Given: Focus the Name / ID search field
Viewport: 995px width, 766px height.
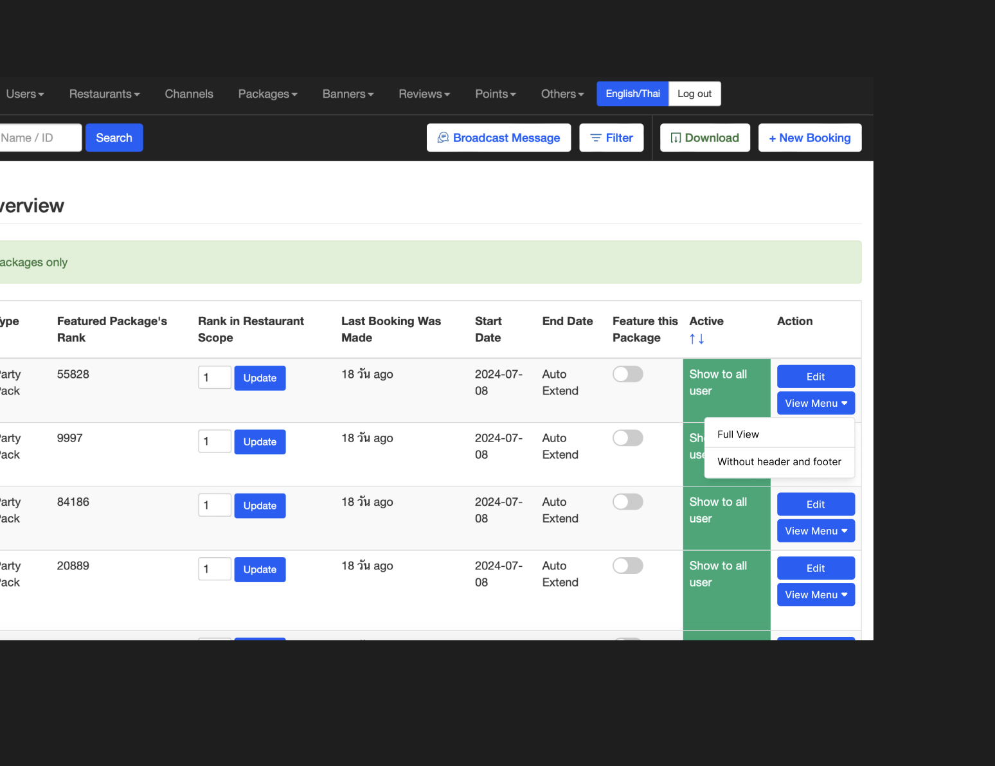Looking at the screenshot, I should pyautogui.click(x=39, y=138).
